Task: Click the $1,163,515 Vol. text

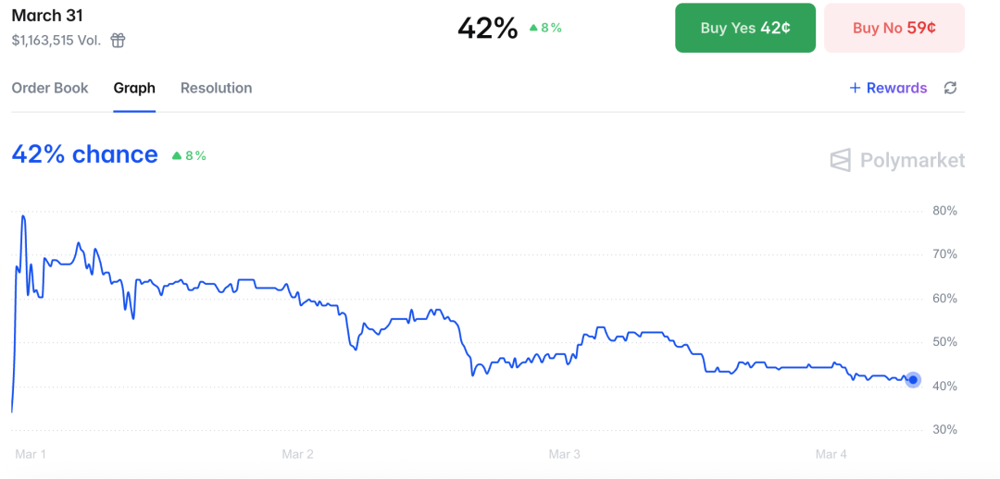Action: coord(56,40)
